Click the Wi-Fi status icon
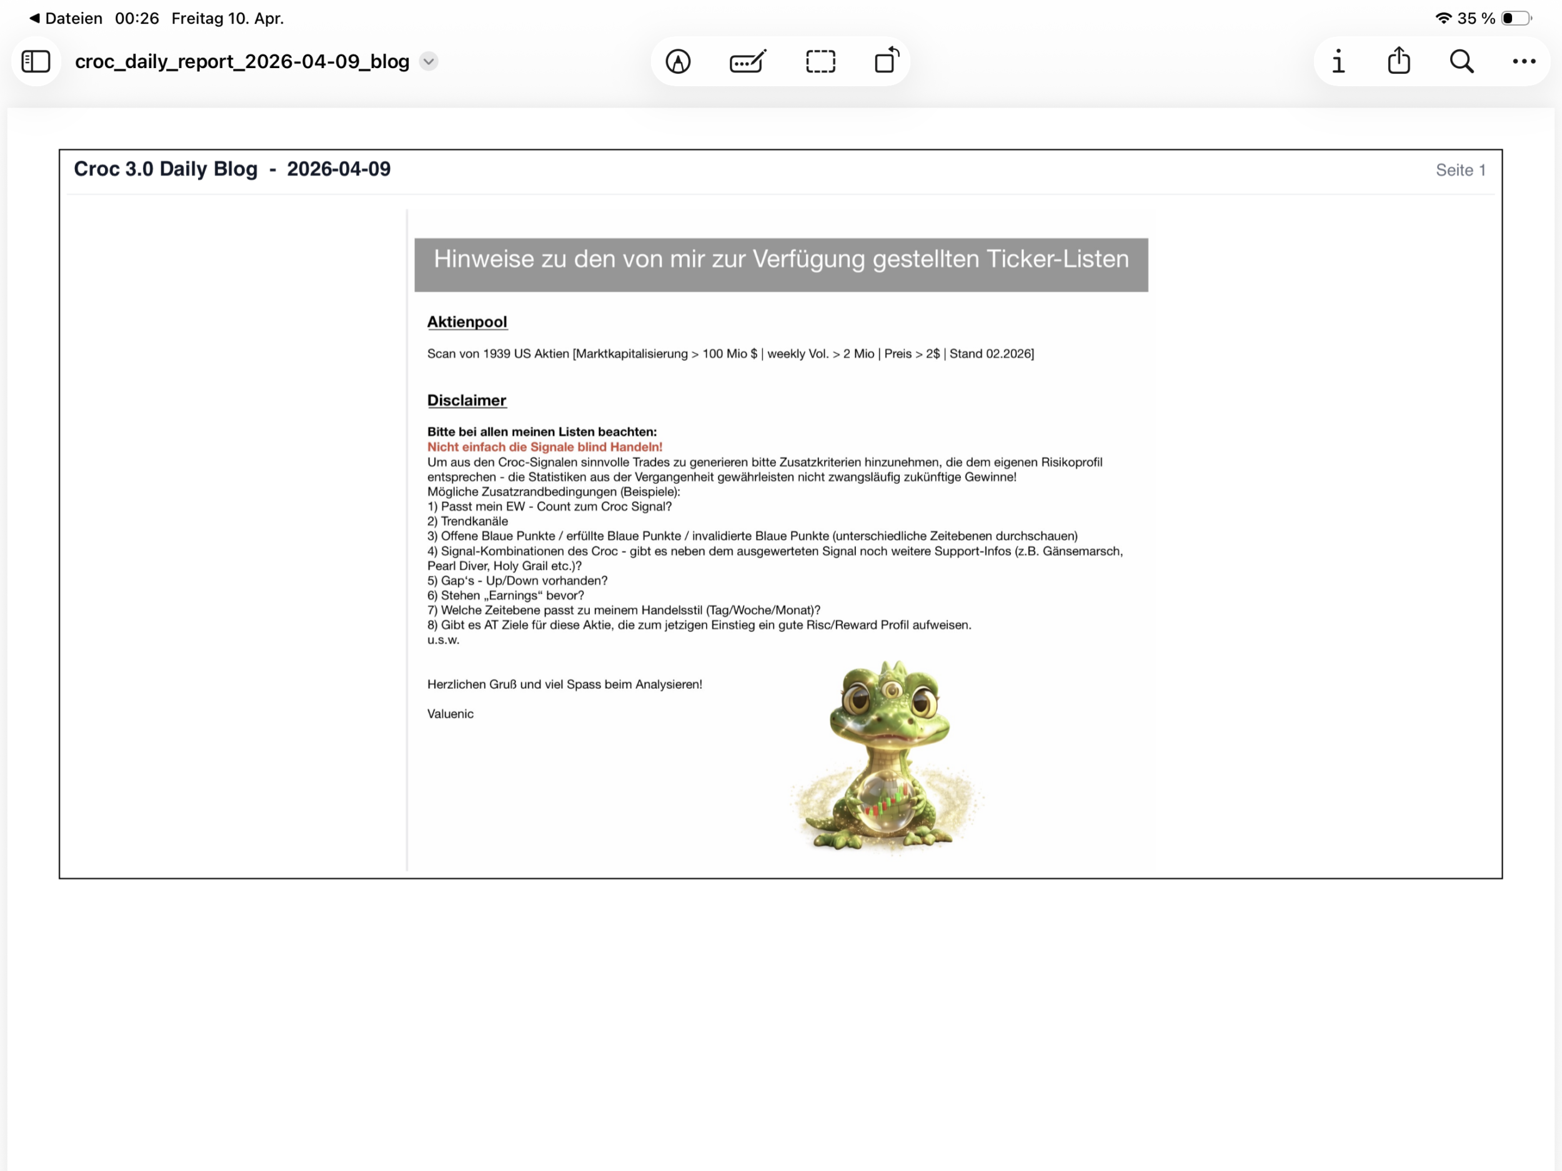Screen dimensions: 1562x1171 pos(1443,18)
